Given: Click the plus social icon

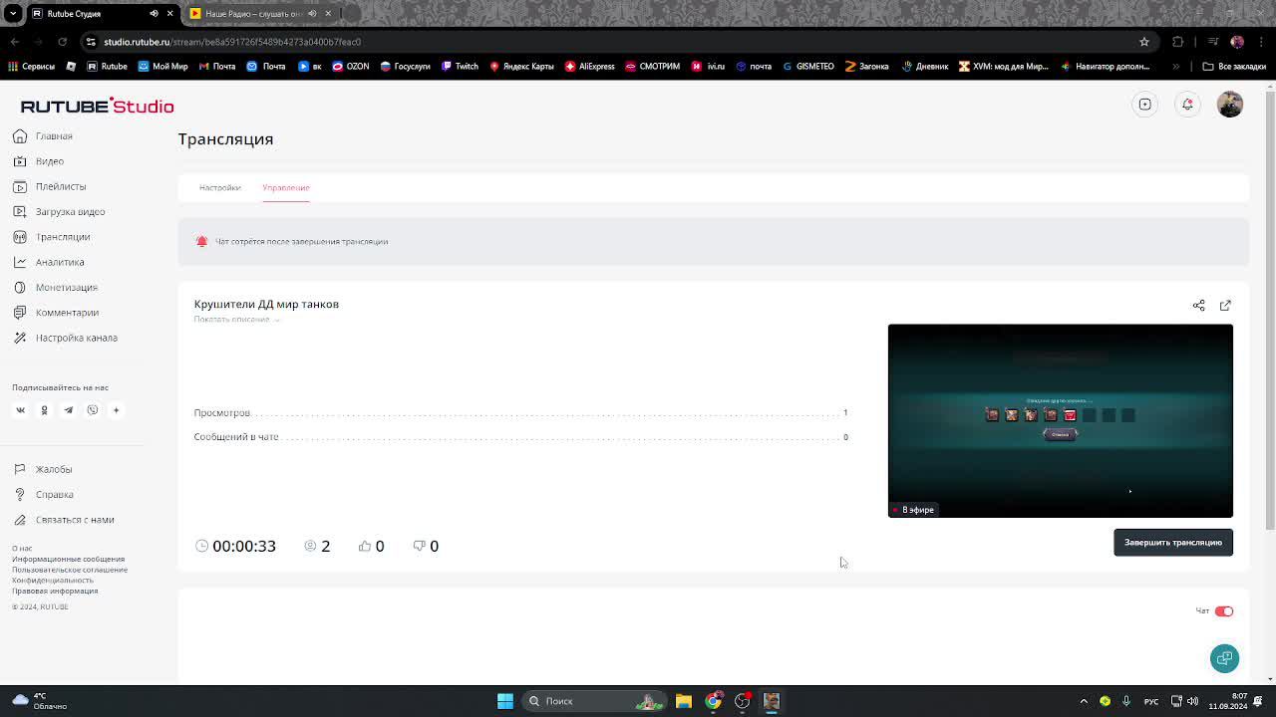Looking at the screenshot, I should (116, 410).
